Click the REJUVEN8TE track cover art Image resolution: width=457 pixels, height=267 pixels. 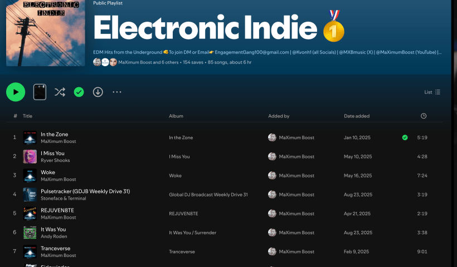click(30, 214)
